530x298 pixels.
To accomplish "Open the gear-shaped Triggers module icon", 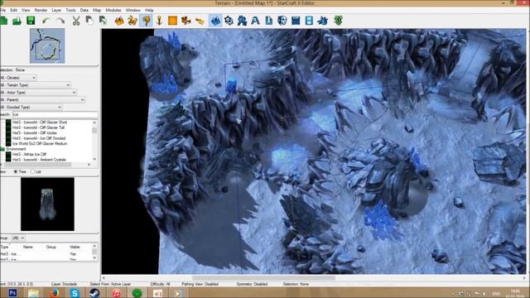I will point(229,21).
